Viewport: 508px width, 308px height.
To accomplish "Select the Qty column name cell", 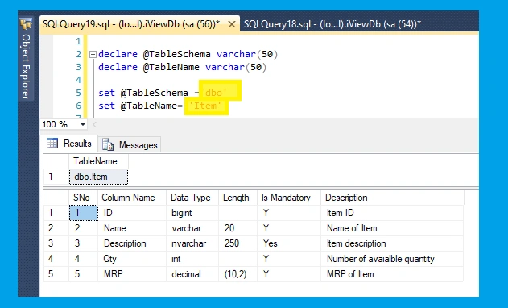I will pyautogui.click(x=132, y=259).
